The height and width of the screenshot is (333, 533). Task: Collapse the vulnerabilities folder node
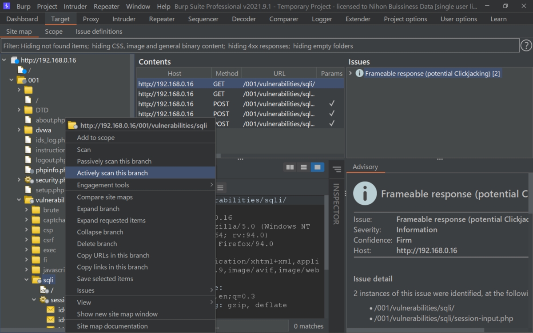click(x=19, y=200)
